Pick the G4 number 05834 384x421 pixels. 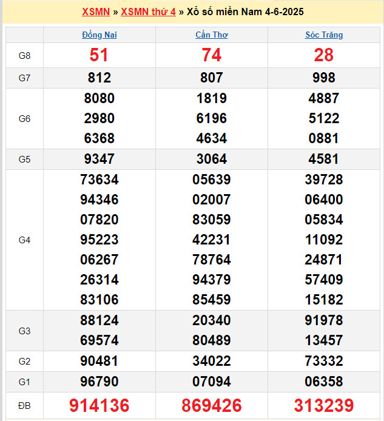click(324, 220)
